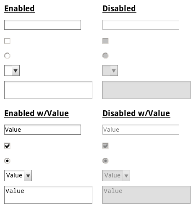The width and height of the screenshot is (196, 211).
Task: Click the greyed-out empty textarea under Disabled
Action: (x=146, y=90)
